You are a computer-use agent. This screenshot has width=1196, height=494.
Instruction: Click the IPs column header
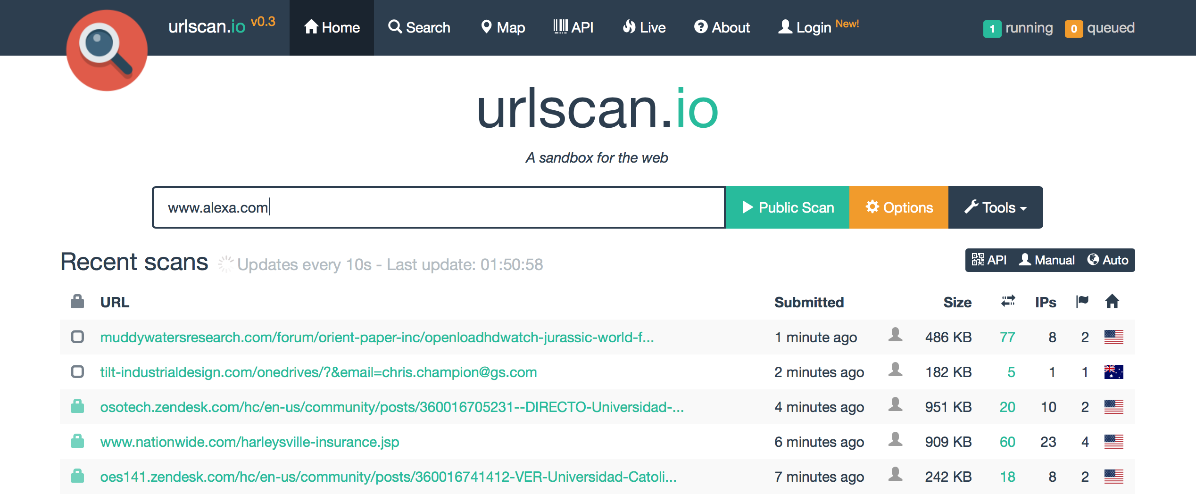tap(1046, 302)
